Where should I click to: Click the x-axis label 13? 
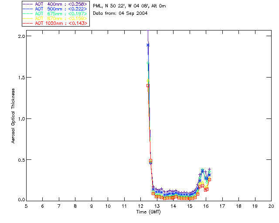point(157,206)
